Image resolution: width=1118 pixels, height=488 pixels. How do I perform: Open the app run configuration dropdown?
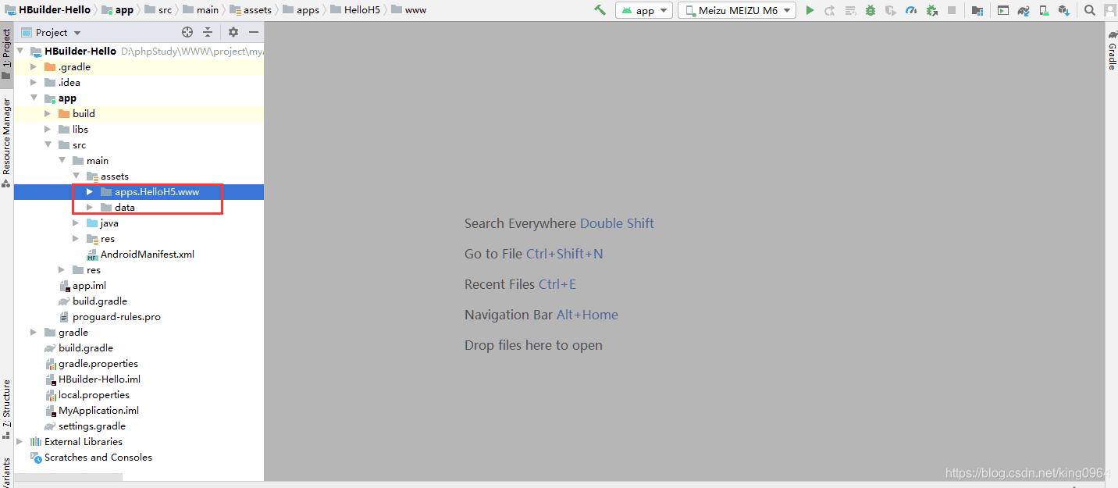[x=644, y=10]
